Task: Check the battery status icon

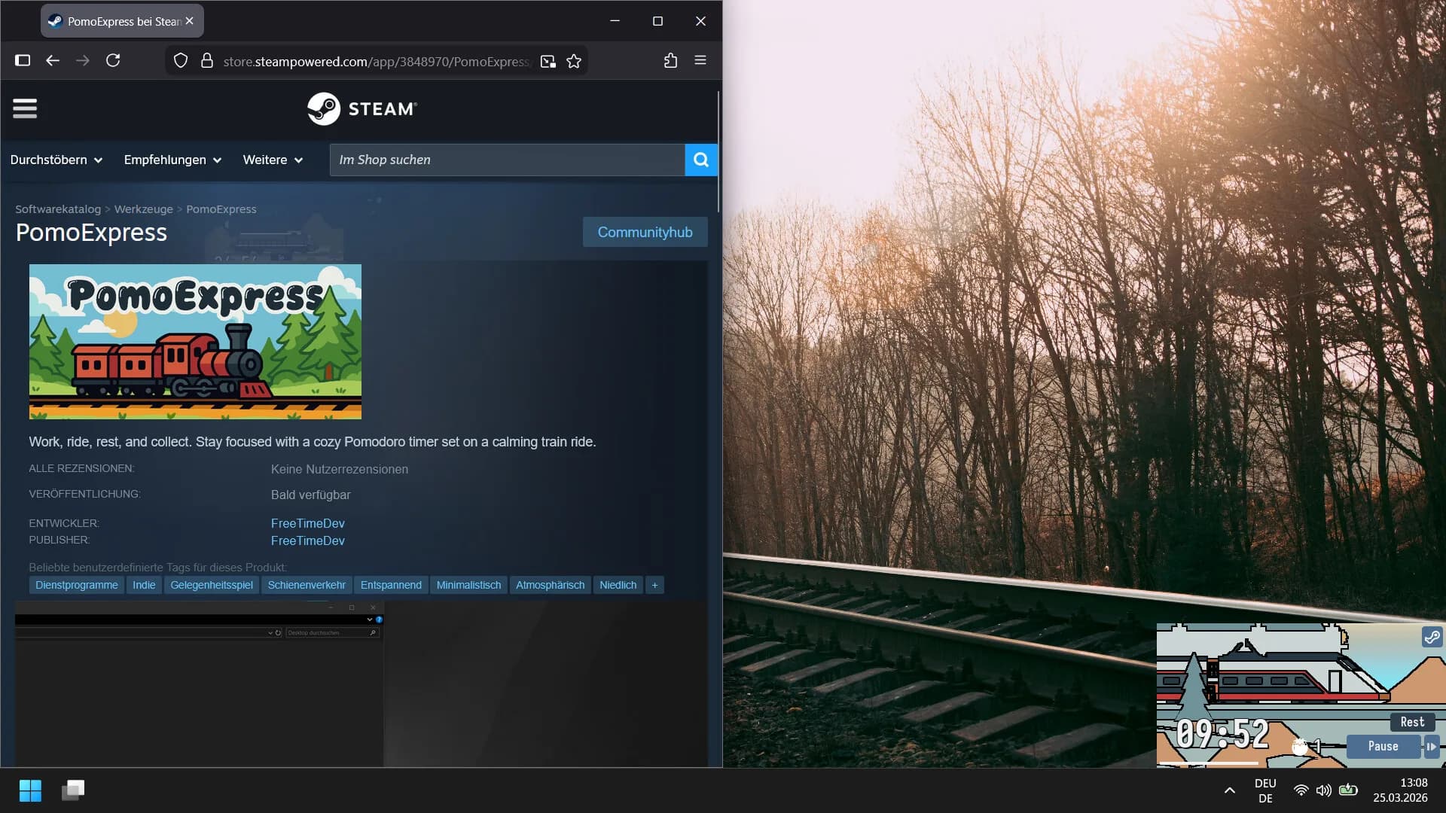Action: pos(1348,790)
